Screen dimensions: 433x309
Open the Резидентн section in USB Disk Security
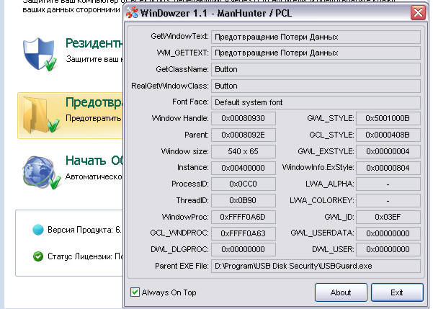pyautogui.click(x=94, y=43)
